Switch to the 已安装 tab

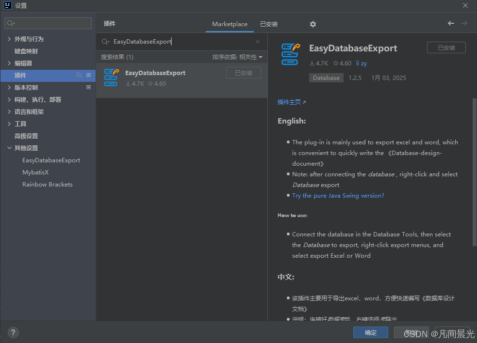point(269,24)
